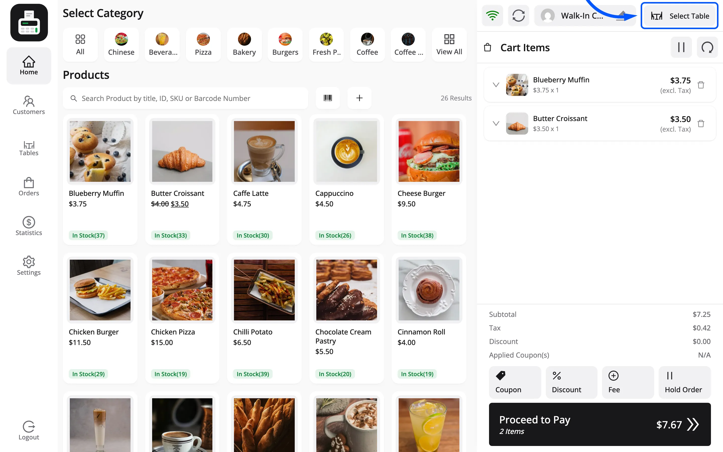Viewport: 723px width, 452px height.
Task: Click Proceed to Pay button
Action: (x=599, y=424)
